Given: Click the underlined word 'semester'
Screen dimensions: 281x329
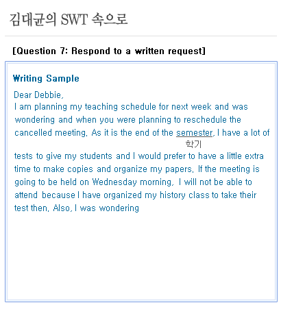Looking at the screenshot, I should point(195,133).
